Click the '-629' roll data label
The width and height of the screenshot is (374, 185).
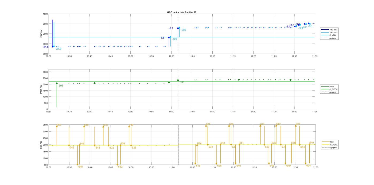(x=233, y=147)
